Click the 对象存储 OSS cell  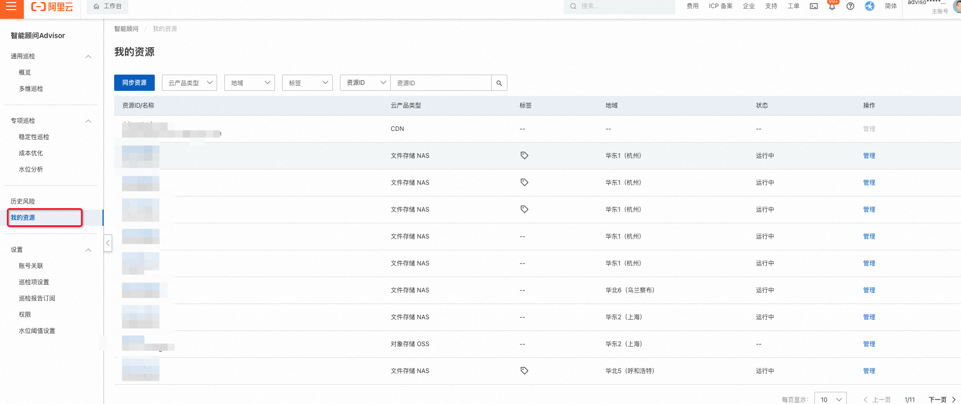point(410,344)
